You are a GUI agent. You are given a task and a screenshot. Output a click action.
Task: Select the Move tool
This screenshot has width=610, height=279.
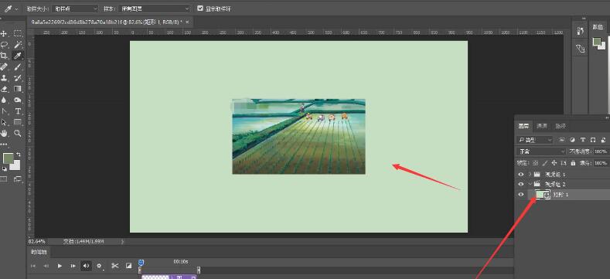click(4, 33)
